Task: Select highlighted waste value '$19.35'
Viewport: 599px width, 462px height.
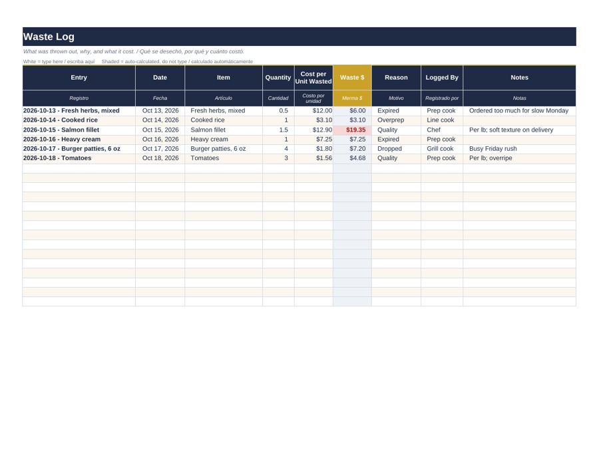Action: [x=352, y=130]
